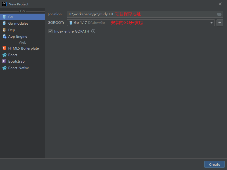This screenshot has width=227, height=170.
Task: Select Go modules project type
Action: (22, 23)
